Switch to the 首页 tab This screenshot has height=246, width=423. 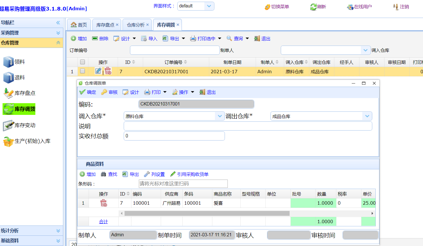[x=79, y=25]
